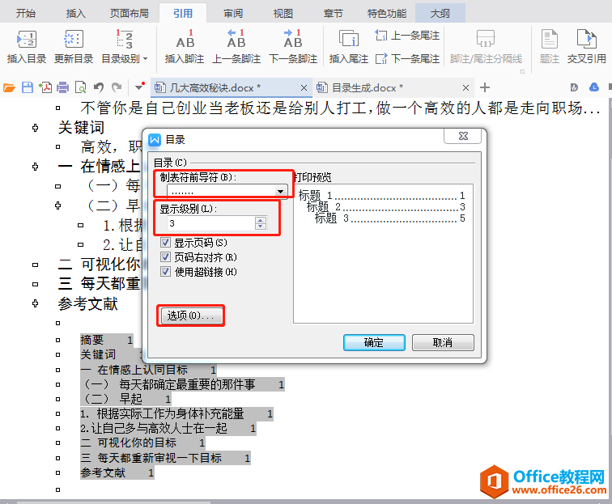The width and height of the screenshot is (612, 504).
Task: Toggle the 显示页码 checkbox
Action: tap(165, 243)
